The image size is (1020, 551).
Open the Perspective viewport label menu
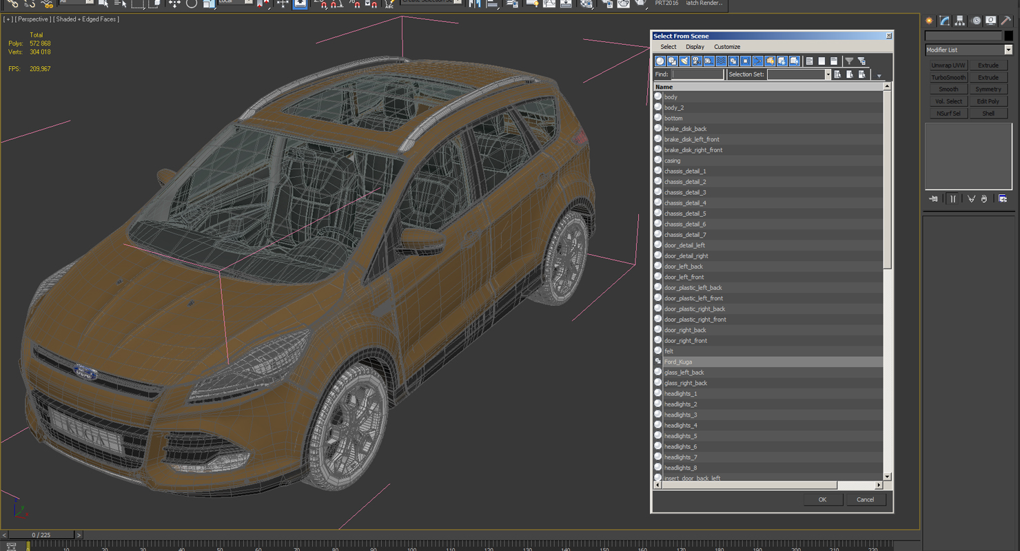[33, 19]
